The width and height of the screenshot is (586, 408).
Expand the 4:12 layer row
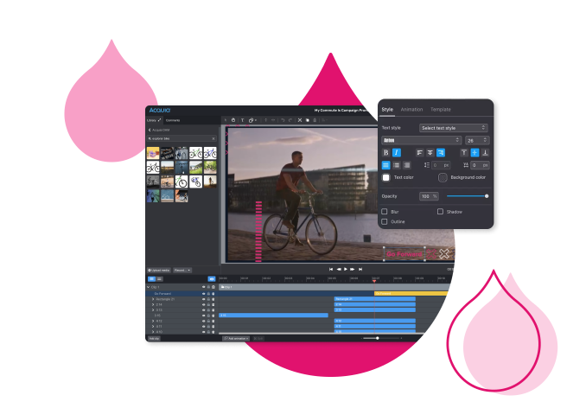click(x=153, y=321)
